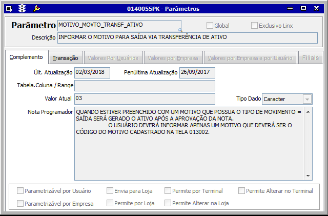Close the Parâmetros window
328x216 pixels.
316,8
